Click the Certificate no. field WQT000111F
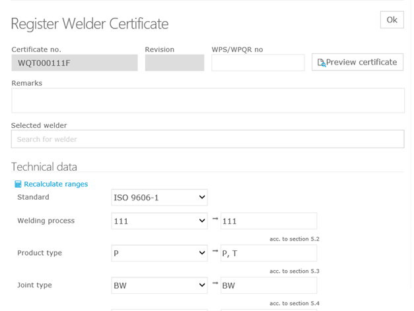Viewport: 414px width, 311px height. (75, 63)
